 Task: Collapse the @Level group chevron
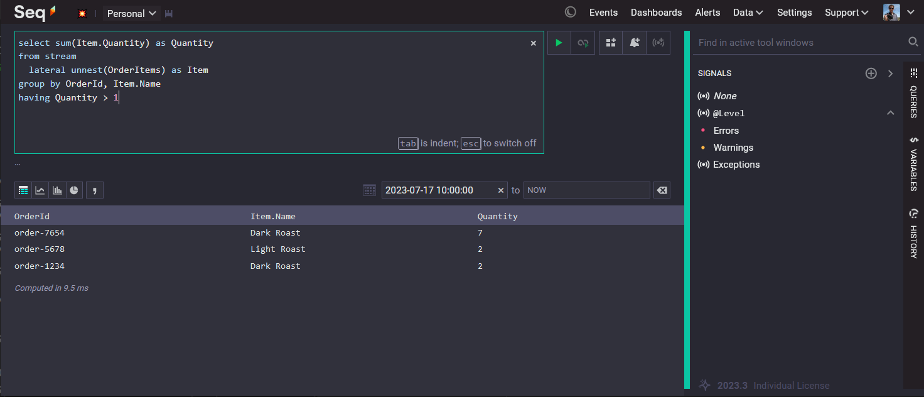890,113
